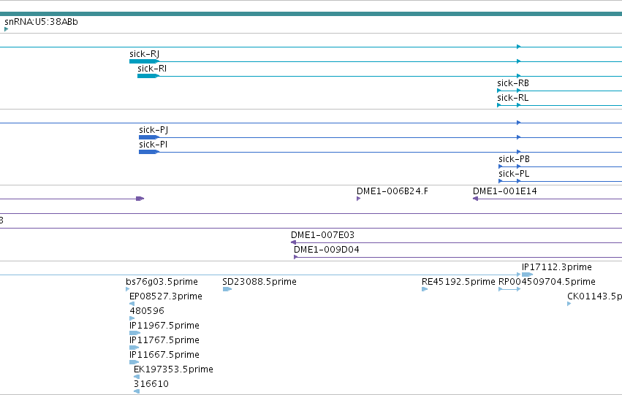
Task: Click the 316610 feature label
Action: click(x=151, y=384)
